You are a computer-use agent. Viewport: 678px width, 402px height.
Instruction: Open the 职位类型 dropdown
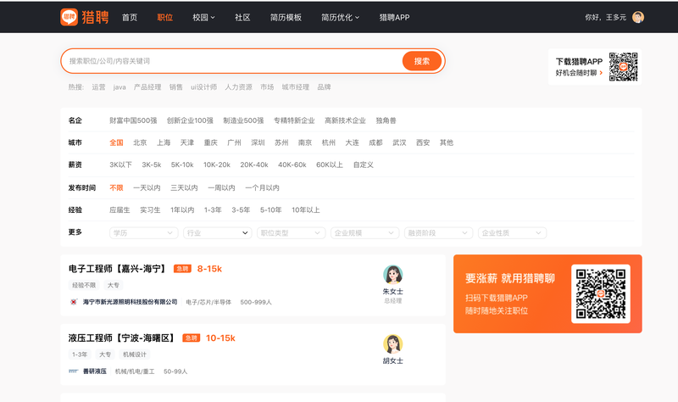coord(291,233)
